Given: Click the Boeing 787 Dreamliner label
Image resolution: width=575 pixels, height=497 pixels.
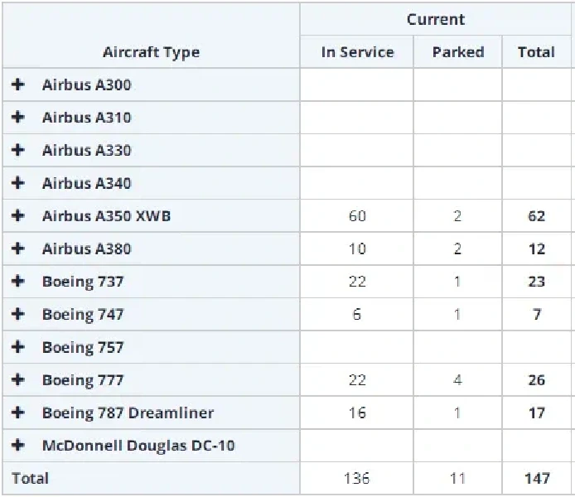Looking at the screenshot, I should (128, 413).
